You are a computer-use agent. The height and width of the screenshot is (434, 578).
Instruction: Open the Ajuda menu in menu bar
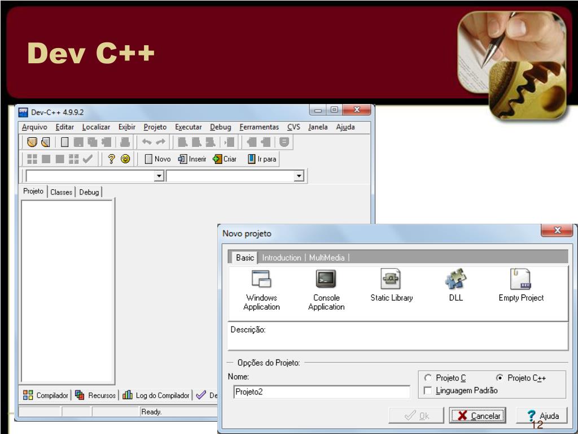[x=345, y=127]
